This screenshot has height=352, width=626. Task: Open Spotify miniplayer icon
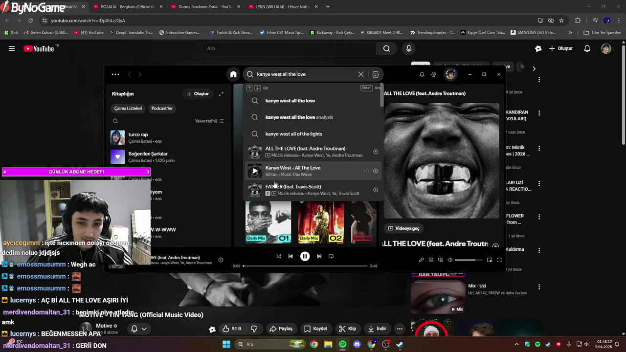point(489,260)
